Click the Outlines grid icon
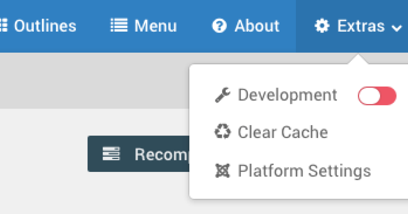The width and height of the screenshot is (408, 214). 3,26
